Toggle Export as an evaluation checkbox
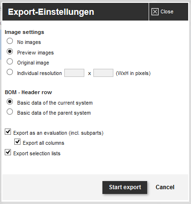This screenshot has width=191, height=204. coord(8,132)
